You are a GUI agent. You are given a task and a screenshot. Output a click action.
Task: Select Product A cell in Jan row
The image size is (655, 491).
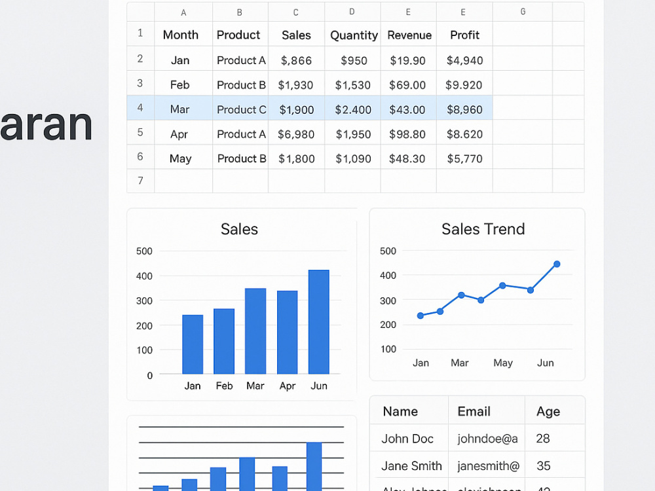click(240, 59)
